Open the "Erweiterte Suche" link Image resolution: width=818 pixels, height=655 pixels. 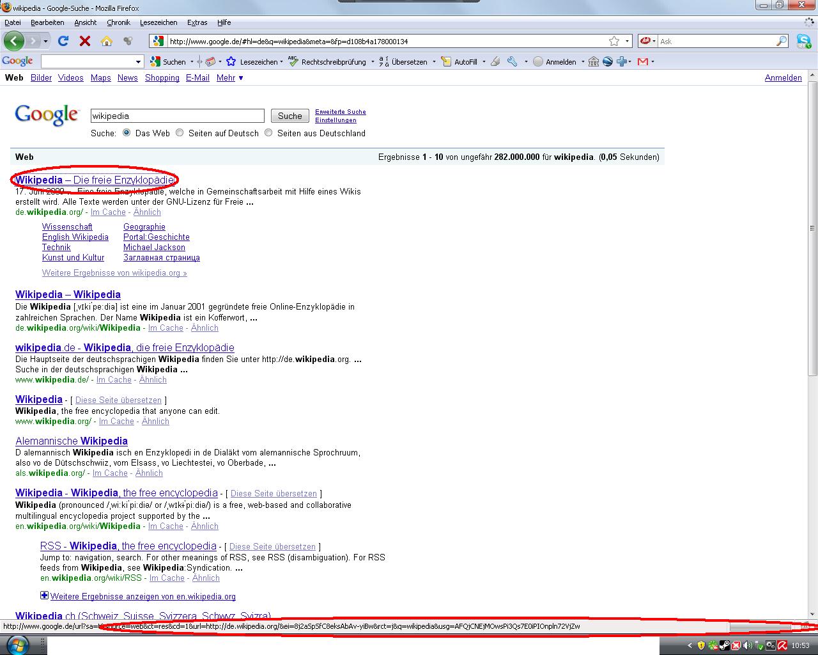pos(341,111)
